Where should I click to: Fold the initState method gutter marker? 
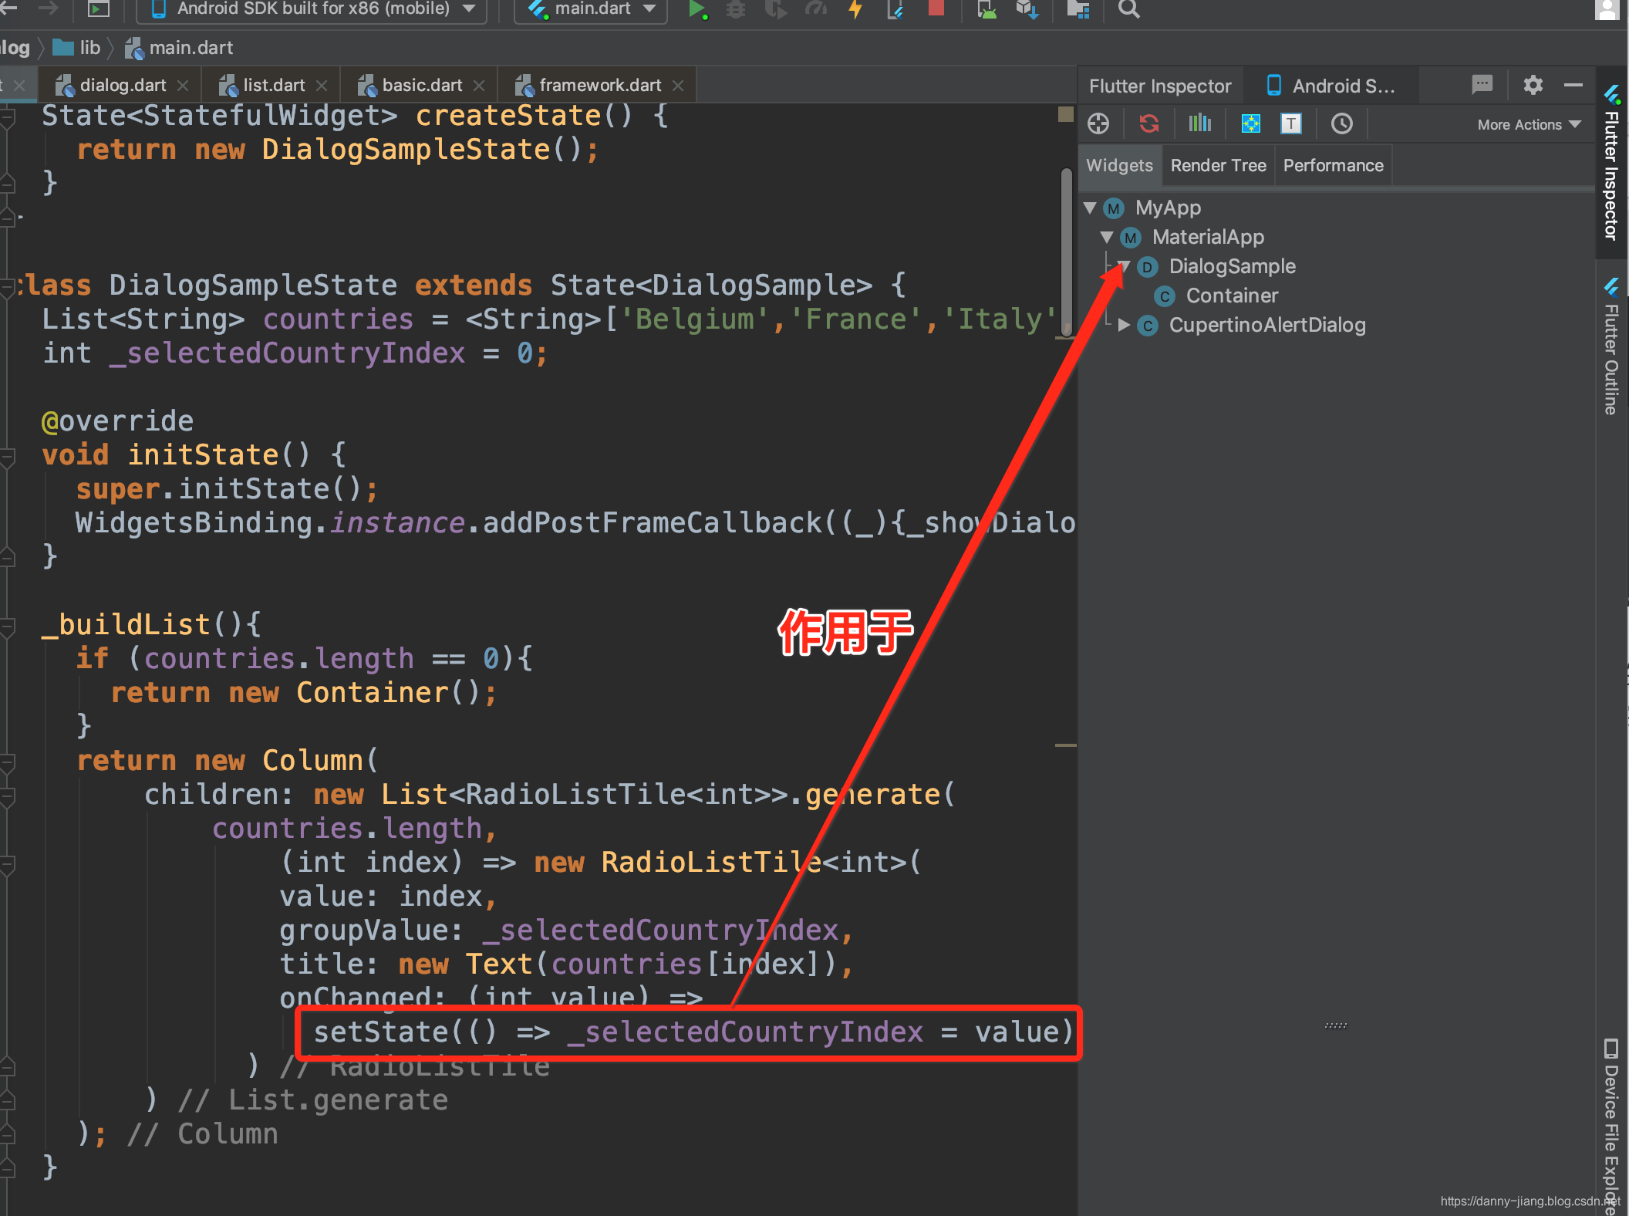8,458
